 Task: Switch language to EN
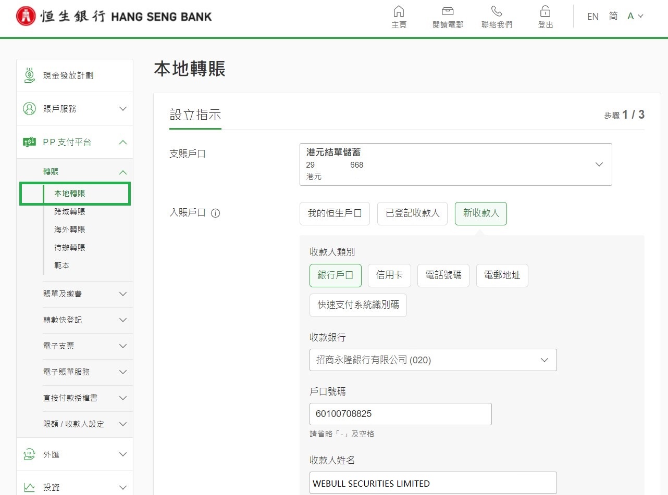click(x=593, y=17)
